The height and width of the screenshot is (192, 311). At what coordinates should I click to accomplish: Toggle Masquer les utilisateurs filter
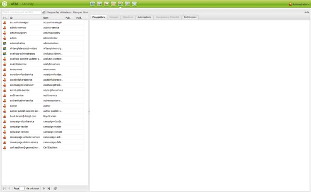point(59,12)
